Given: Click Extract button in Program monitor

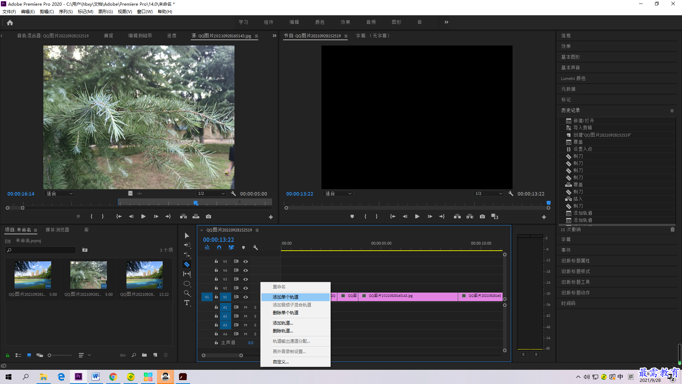Looking at the screenshot, I should pos(470,217).
